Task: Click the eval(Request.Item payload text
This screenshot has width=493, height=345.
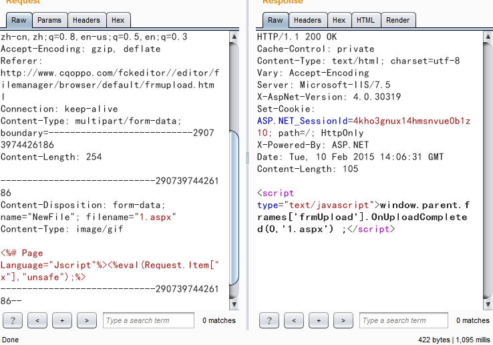Action: point(110,265)
